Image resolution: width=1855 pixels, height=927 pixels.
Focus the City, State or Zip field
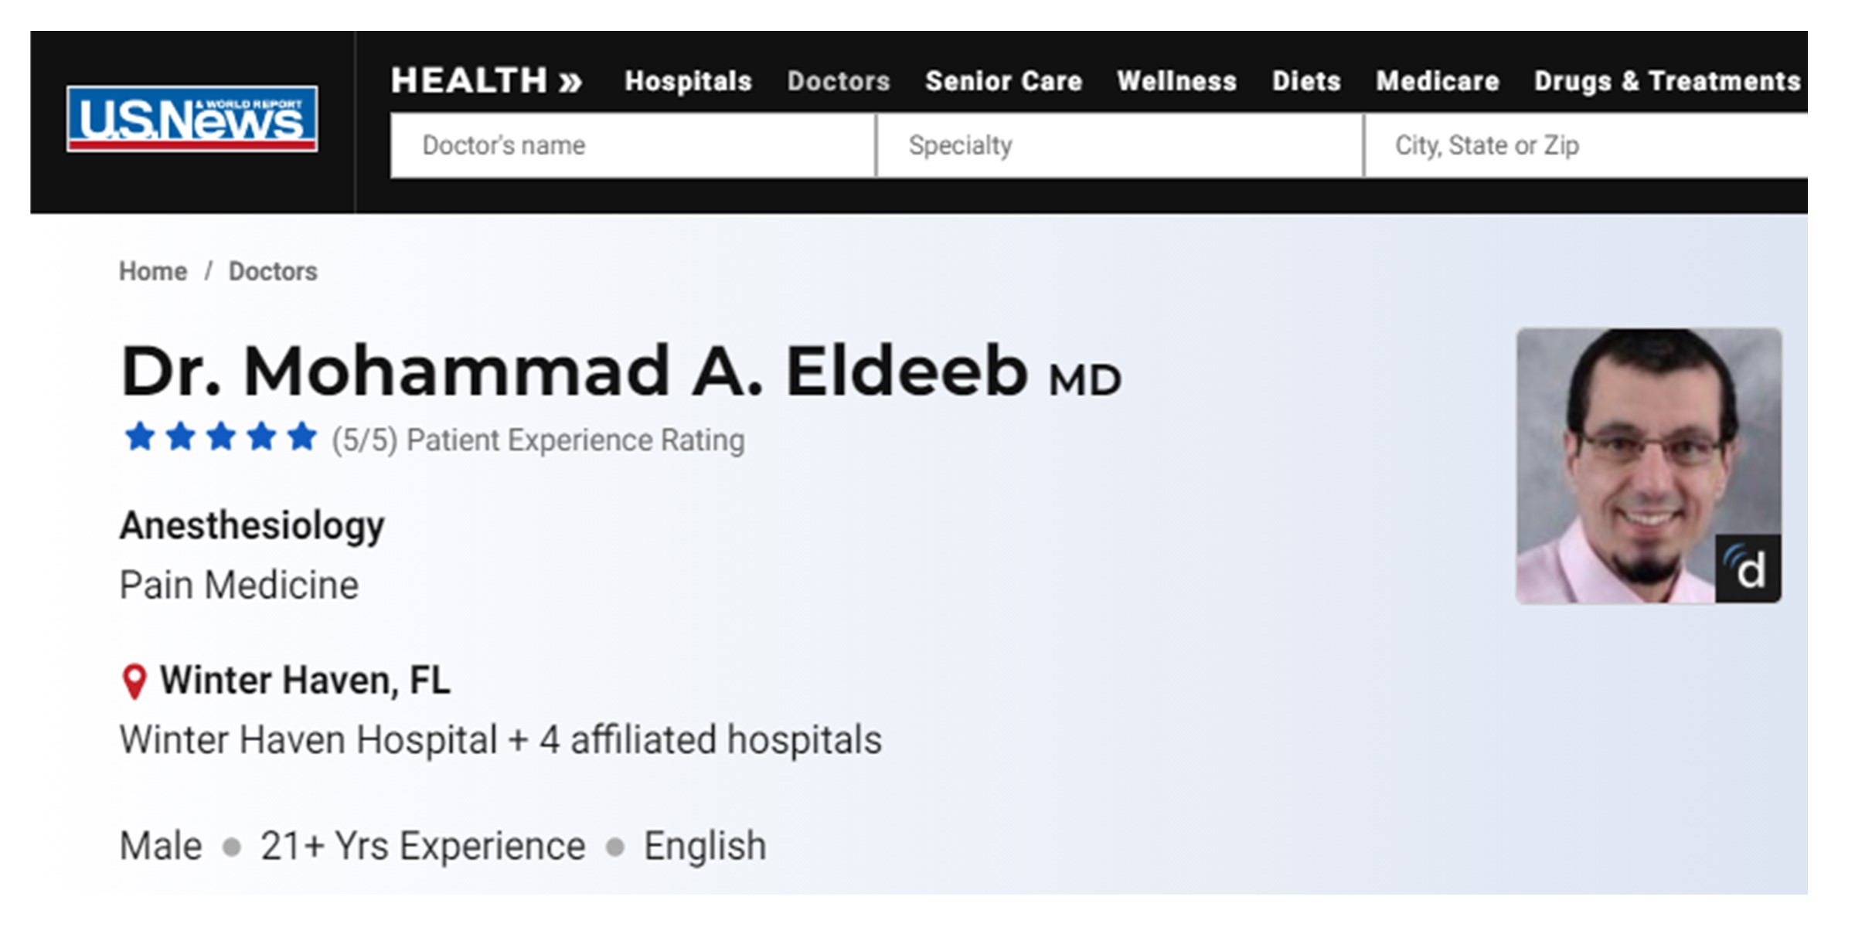(x=1586, y=145)
